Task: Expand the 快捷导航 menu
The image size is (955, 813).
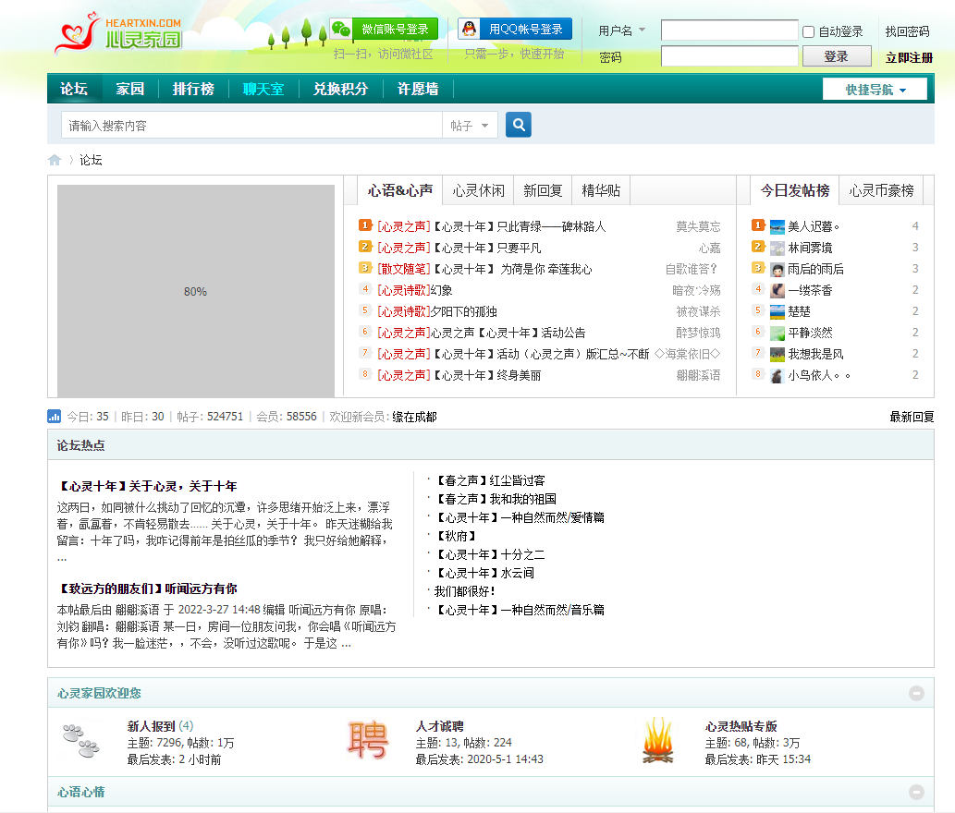Action: pos(875,90)
